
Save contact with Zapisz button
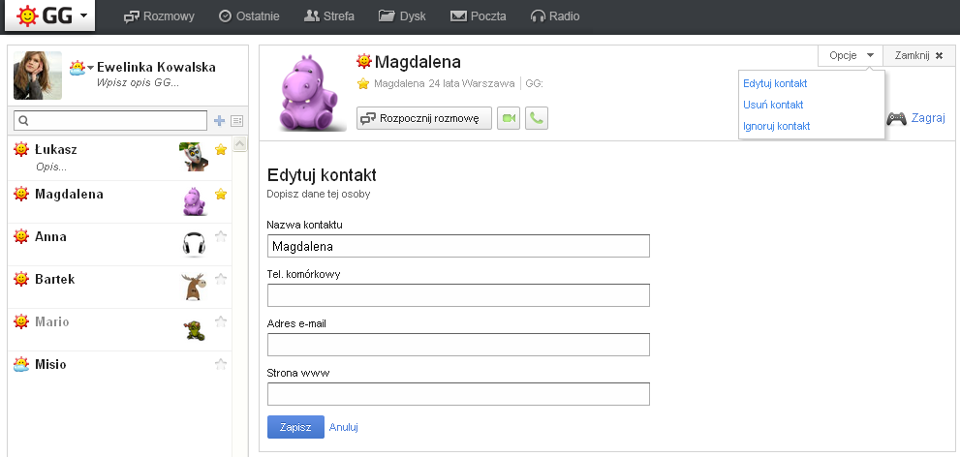(295, 427)
